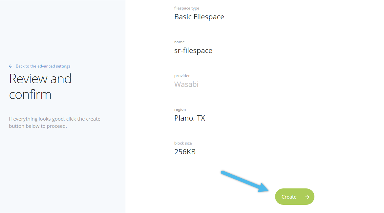Screen dimensions: 384x213
Task: Click the 'button below to proceed' text line
Action: tap(38, 126)
